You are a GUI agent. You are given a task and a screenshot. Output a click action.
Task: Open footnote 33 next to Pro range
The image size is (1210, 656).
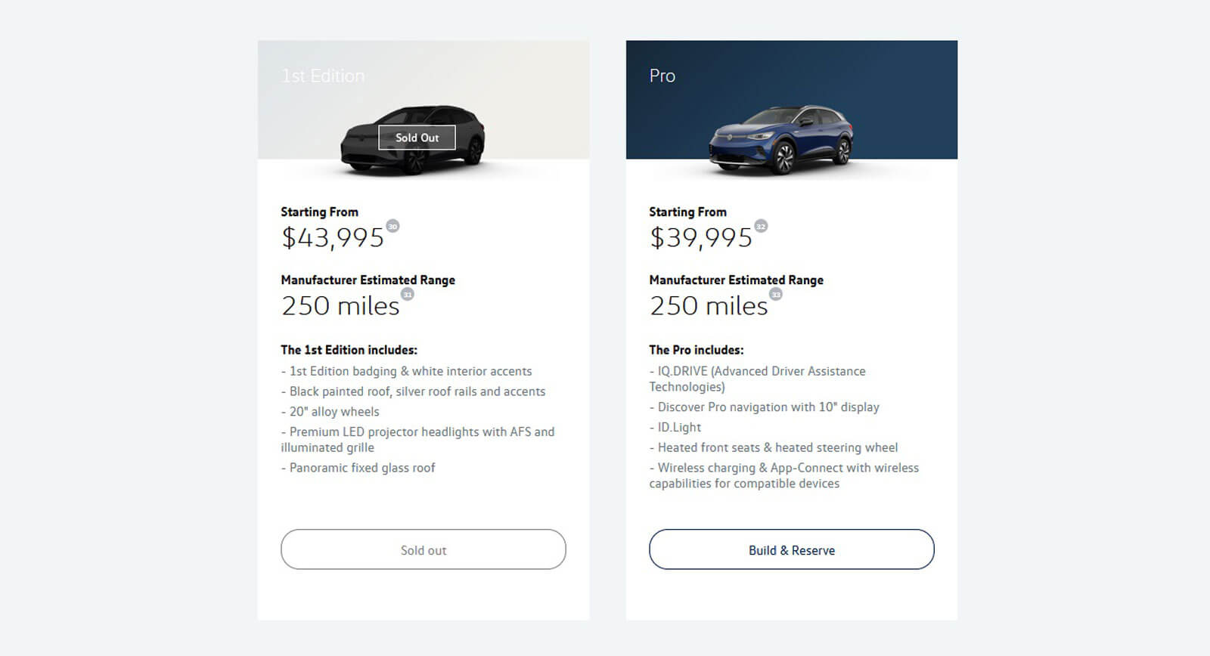(x=776, y=294)
